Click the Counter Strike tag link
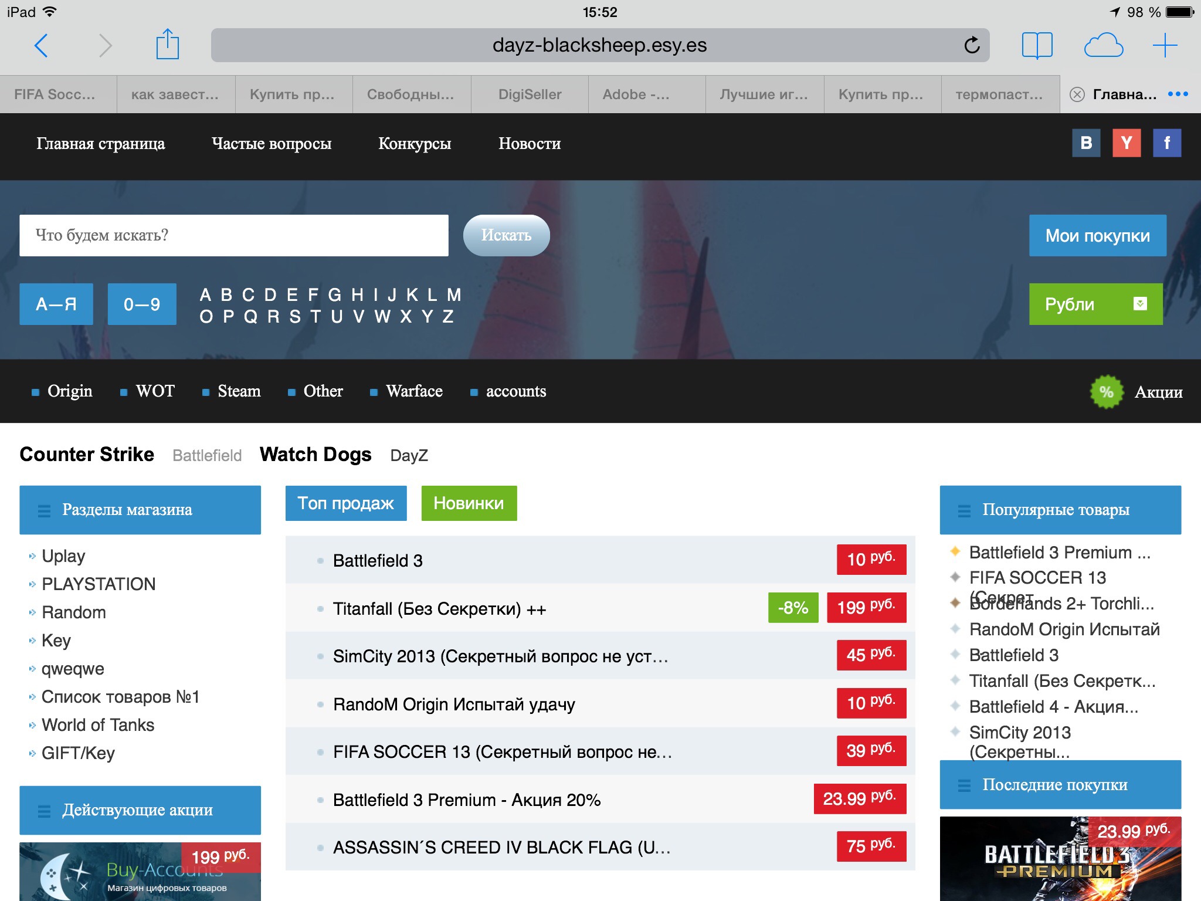 87,455
